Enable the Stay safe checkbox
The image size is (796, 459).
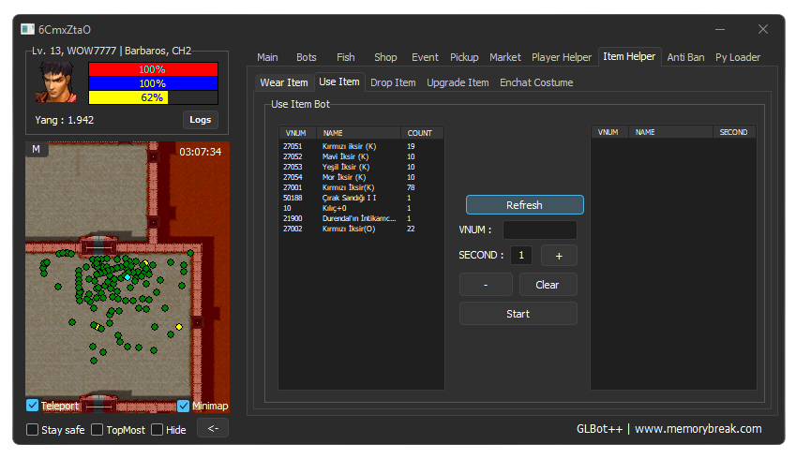coord(33,430)
